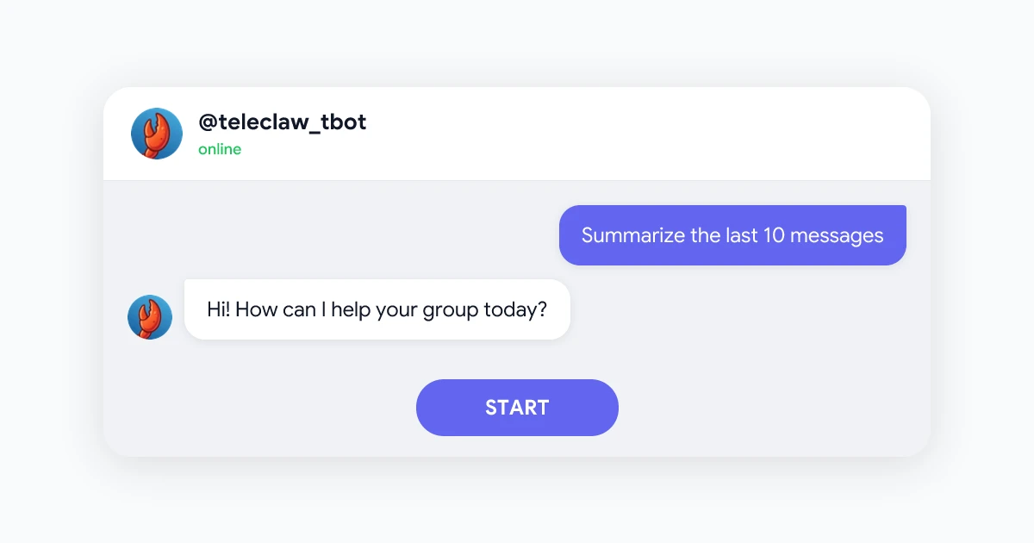Click the word 'help' in the white bubble
Viewport: 1034px width, 543px height.
pos(350,309)
